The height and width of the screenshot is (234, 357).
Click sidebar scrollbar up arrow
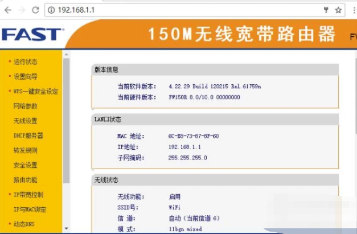pos(67,55)
